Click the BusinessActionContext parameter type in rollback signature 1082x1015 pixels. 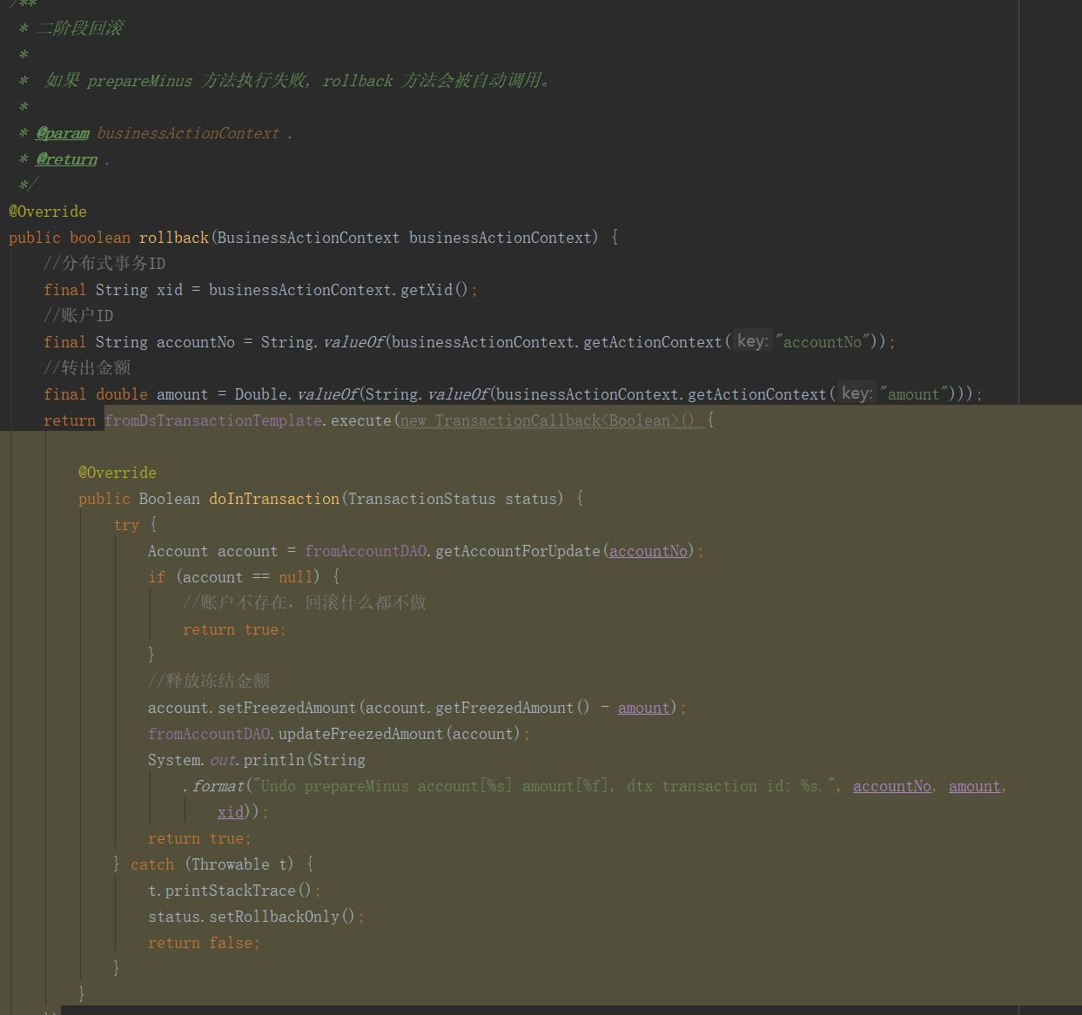309,238
